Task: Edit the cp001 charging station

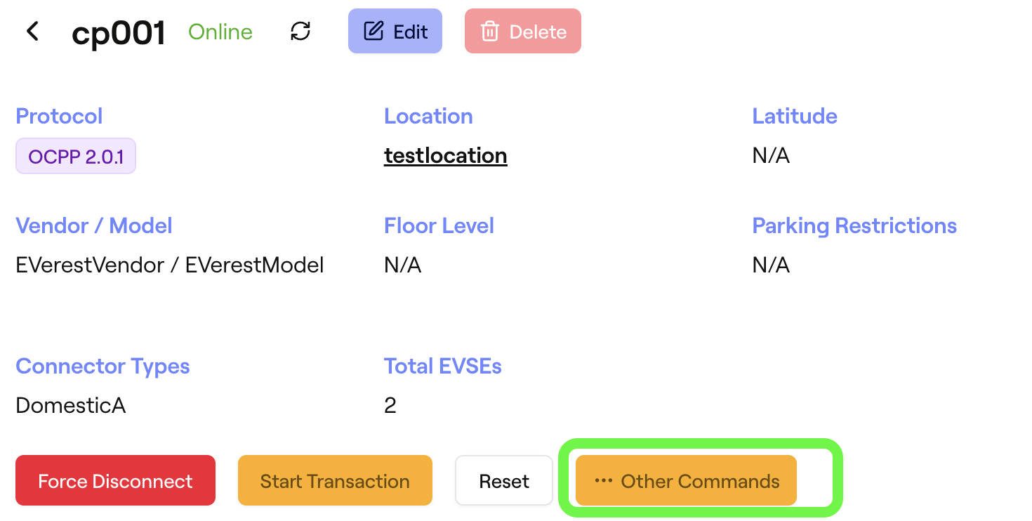Action: pos(395,32)
